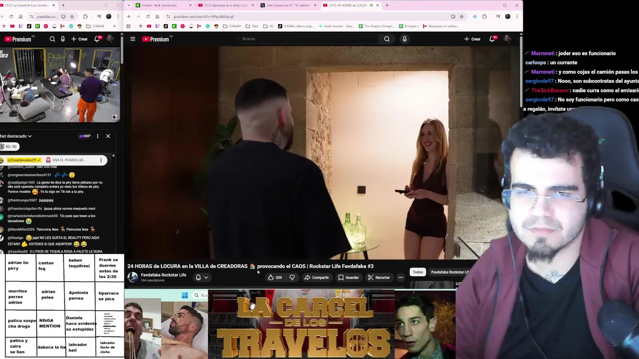The height and width of the screenshot is (359, 639).
Task: Open Favdafaka channel avatar
Action: [x=132, y=277]
